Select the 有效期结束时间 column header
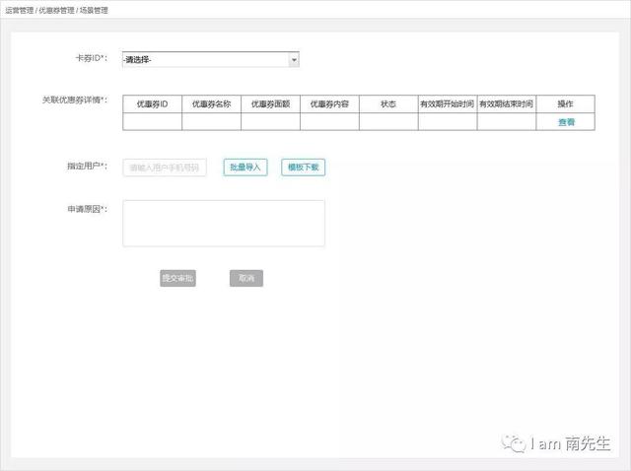The height and width of the screenshot is (471, 631). tap(506, 104)
